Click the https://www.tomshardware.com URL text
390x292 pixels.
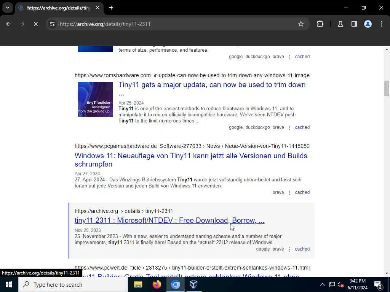[x=112, y=75]
